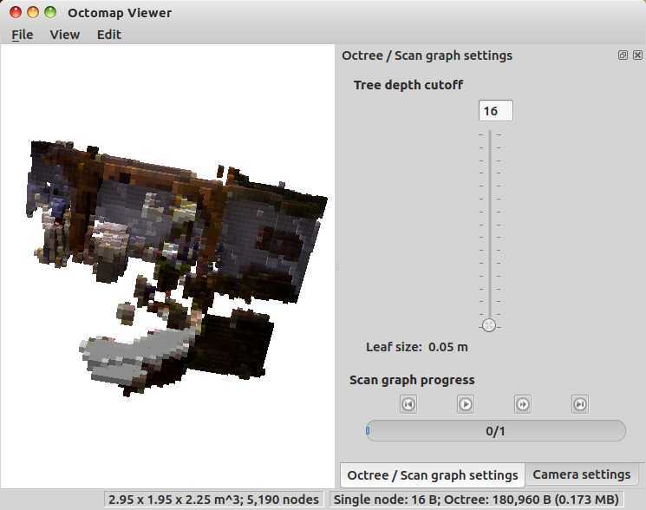Click the 0/1 scan graph progress bar

click(496, 431)
